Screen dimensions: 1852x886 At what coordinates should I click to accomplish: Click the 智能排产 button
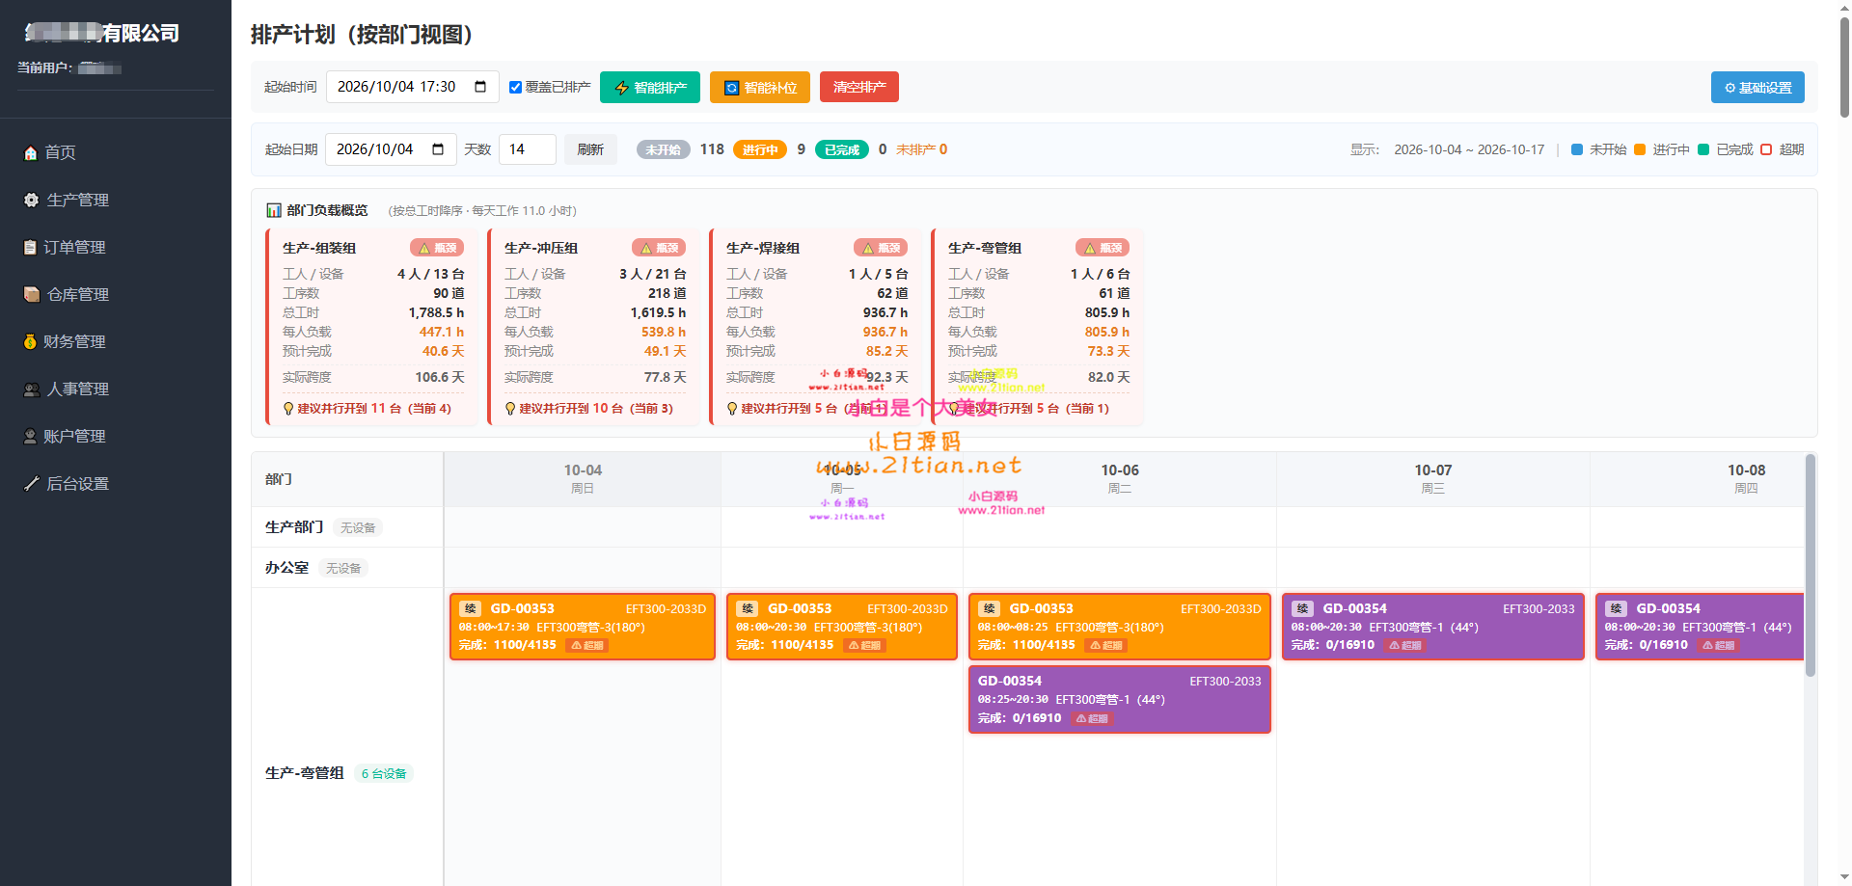tap(651, 87)
